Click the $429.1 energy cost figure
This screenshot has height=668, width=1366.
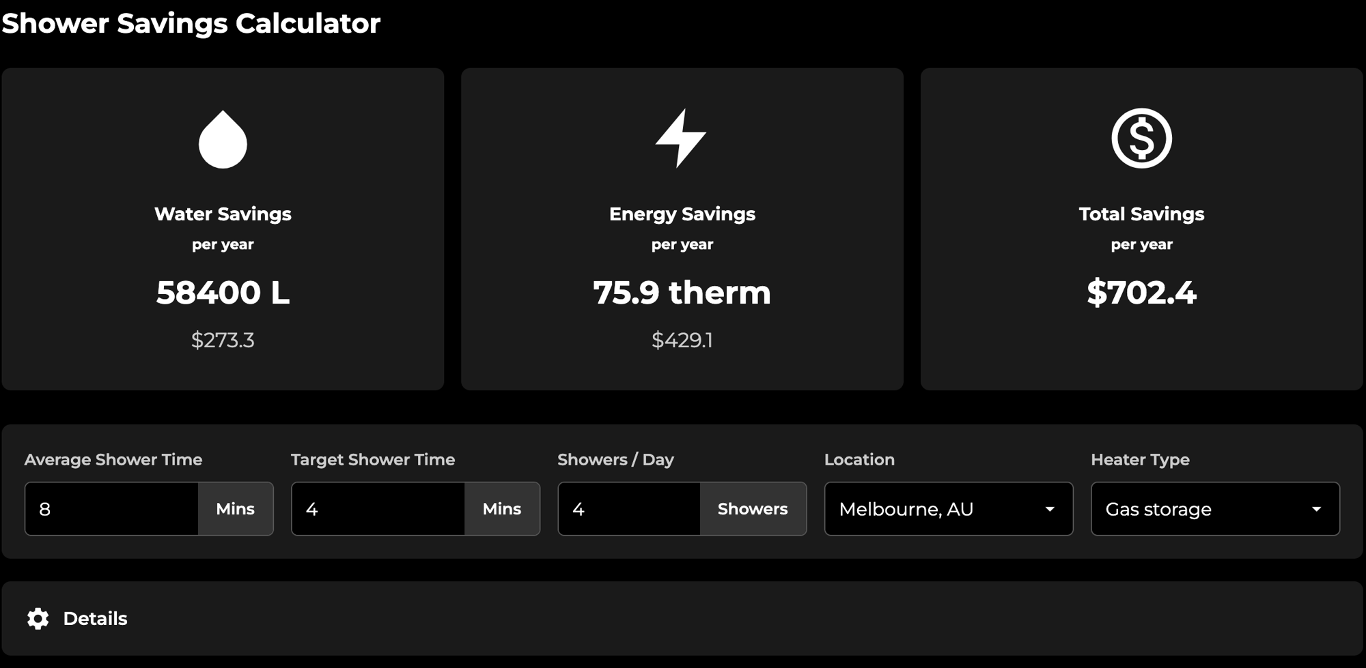682,340
